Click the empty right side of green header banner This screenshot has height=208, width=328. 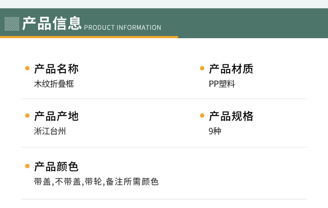pyautogui.click(x=249, y=23)
